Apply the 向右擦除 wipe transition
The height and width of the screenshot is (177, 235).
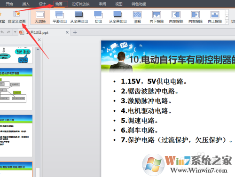click(x=196, y=17)
